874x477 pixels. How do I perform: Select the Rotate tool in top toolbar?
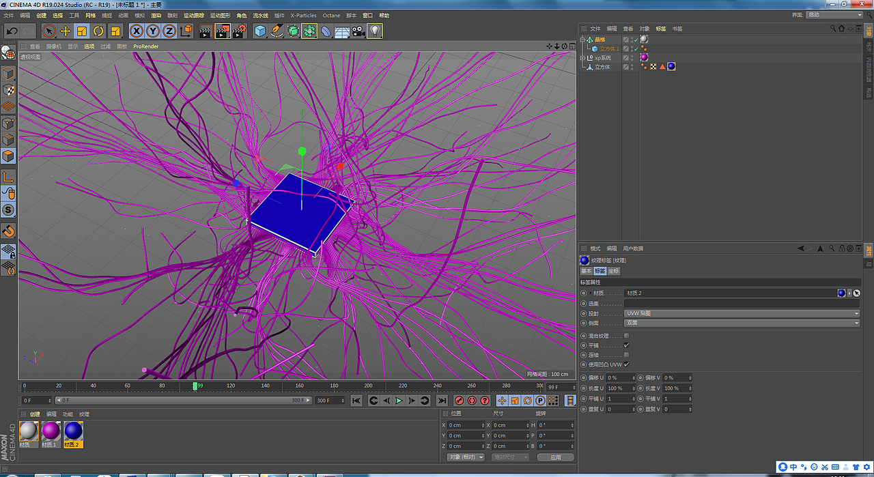(98, 31)
